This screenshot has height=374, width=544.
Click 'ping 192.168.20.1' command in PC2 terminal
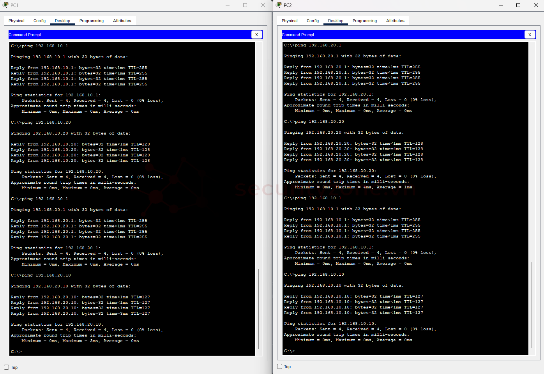[318, 45]
